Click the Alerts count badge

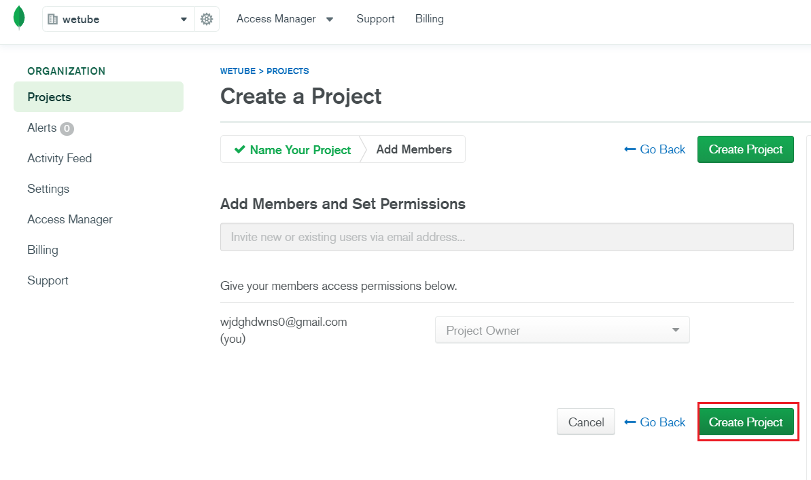click(x=67, y=128)
